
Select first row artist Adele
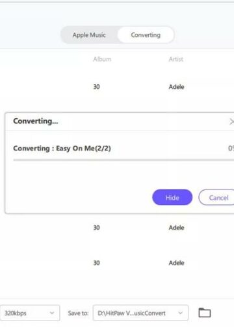click(177, 87)
